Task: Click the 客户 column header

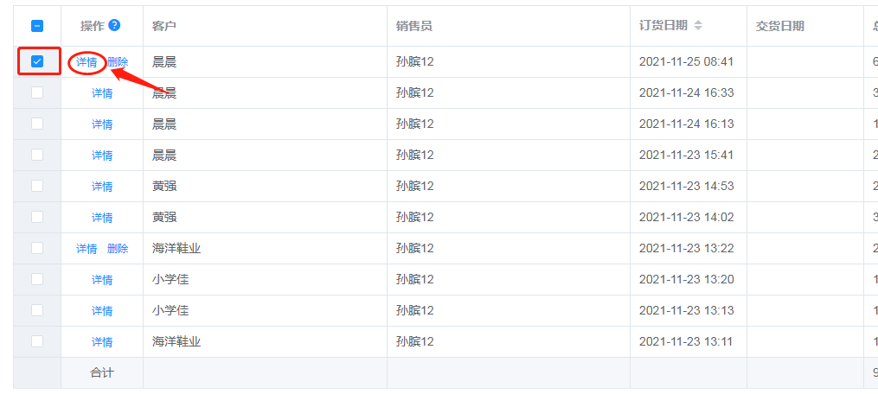Action: coord(163,26)
